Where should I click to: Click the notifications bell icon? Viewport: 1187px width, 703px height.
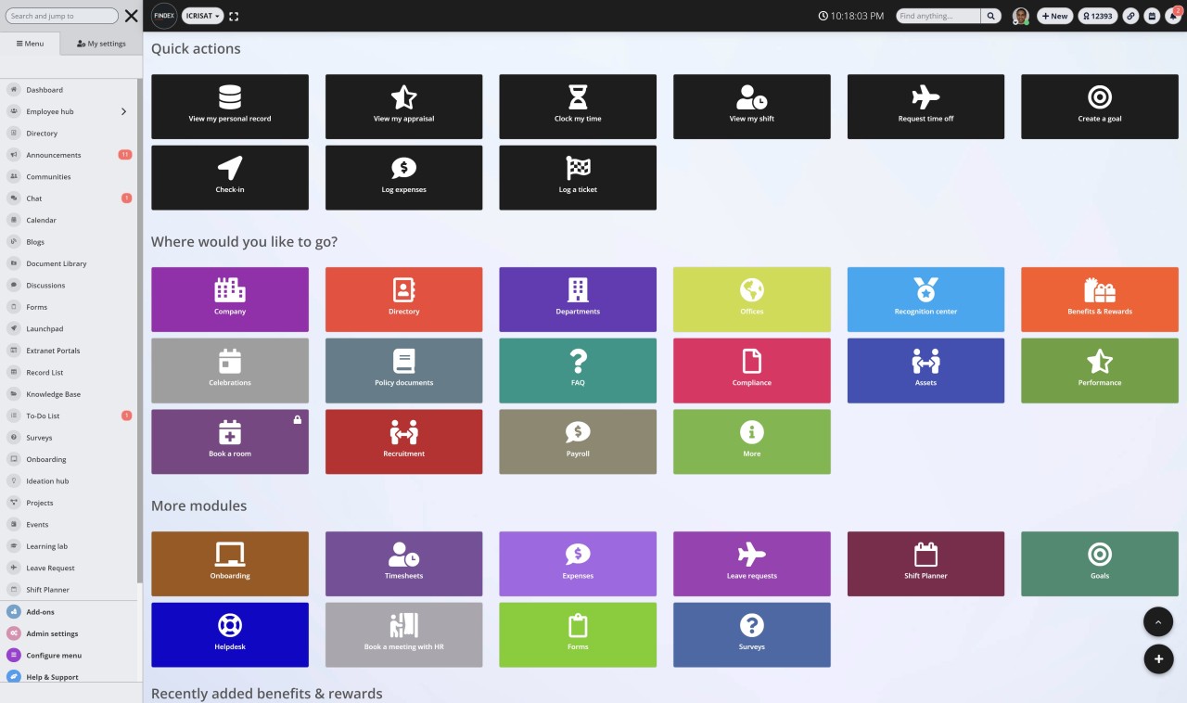(1172, 16)
